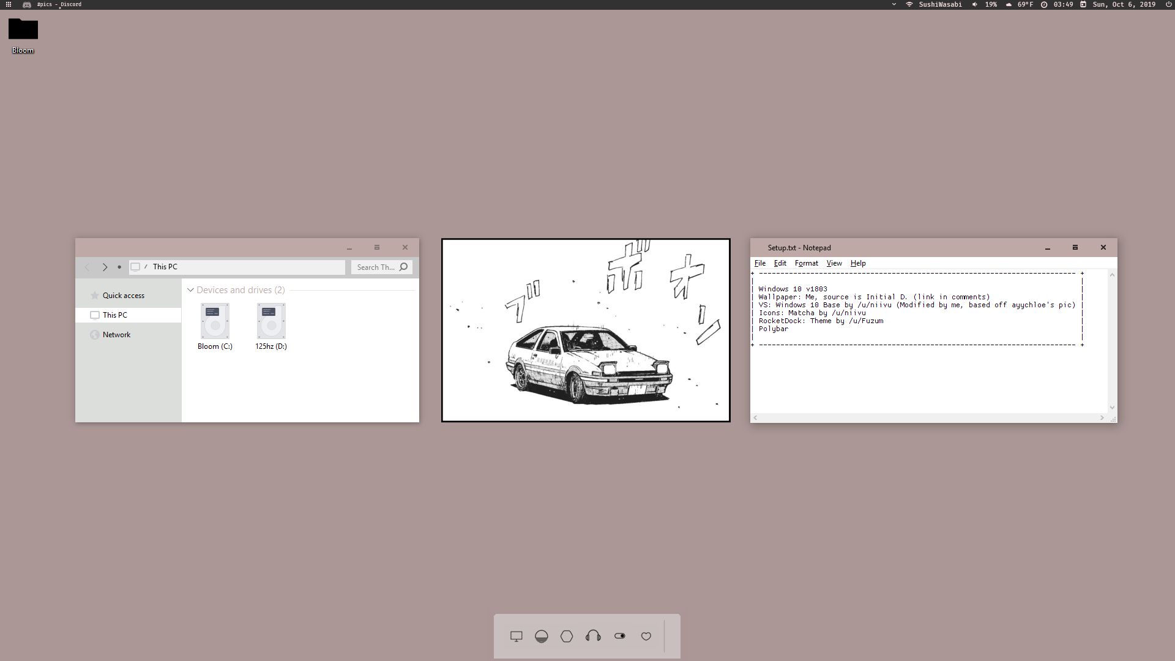This screenshot has width=1175, height=661.
Task: Select the monitor icon on the dock
Action: tap(517, 637)
